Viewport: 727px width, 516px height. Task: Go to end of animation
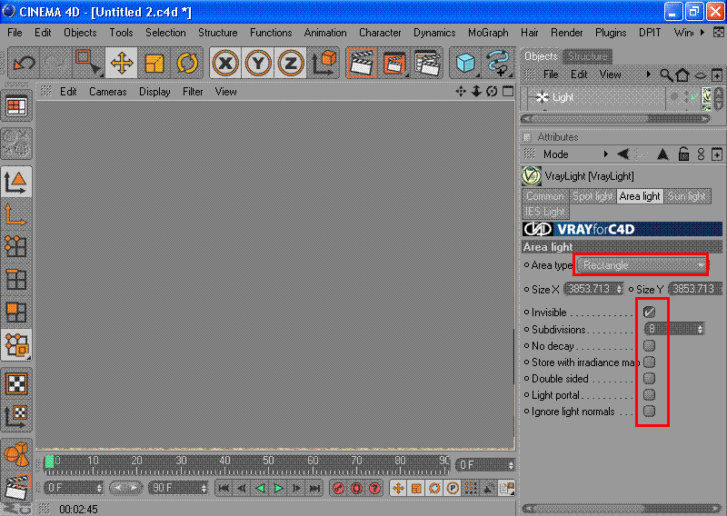pos(314,488)
